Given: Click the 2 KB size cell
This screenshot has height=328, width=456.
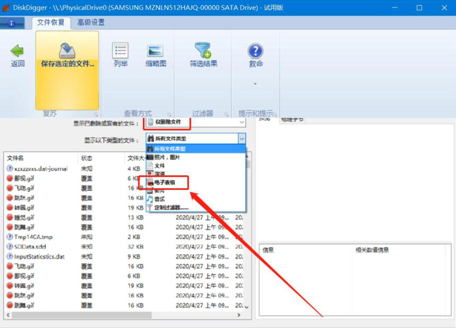Looking at the screenshot, I should (x=134, y=237).
